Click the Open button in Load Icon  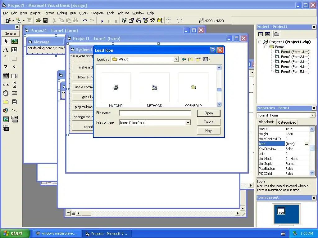[209, 113]
